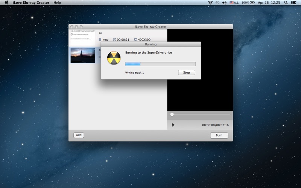Open the Help menu
The height and width of the screenshot is (188, 301).
[x=57, y=3]
